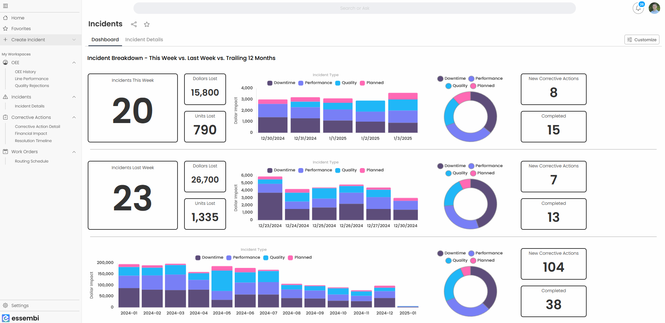665x323 pixels.
Task: Click the user profile avatar
Action: [654, 8]
